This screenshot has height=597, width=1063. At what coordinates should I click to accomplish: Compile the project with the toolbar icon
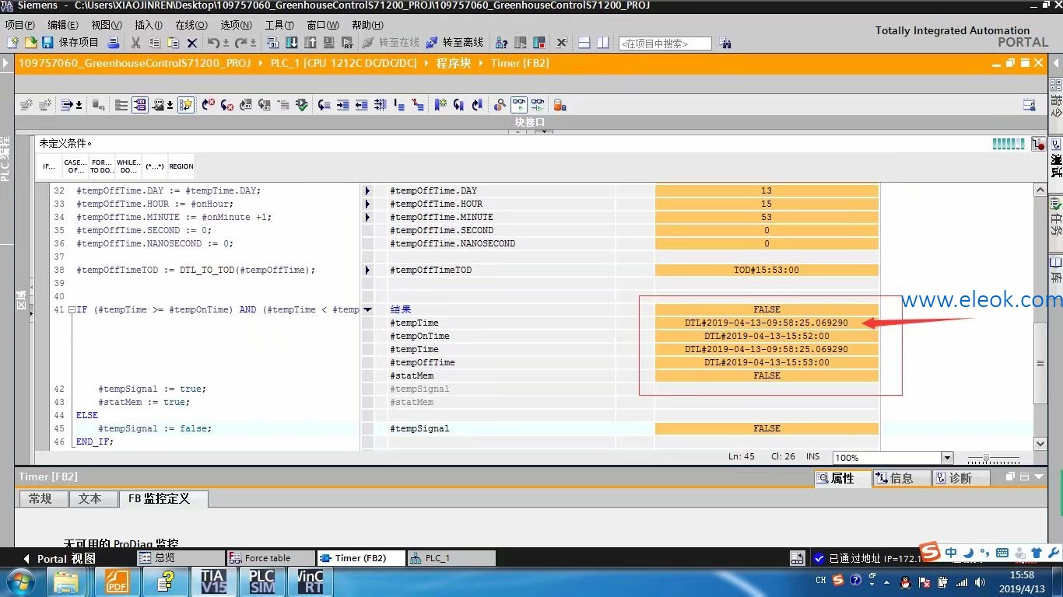(272, 43)
